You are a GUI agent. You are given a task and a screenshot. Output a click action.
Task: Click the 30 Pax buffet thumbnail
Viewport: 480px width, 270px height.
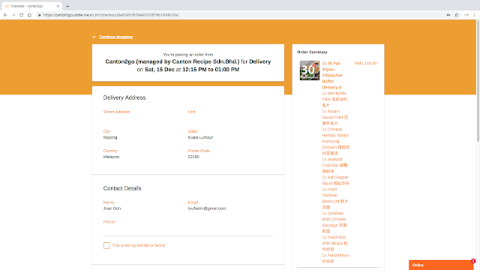pos(310,70)
